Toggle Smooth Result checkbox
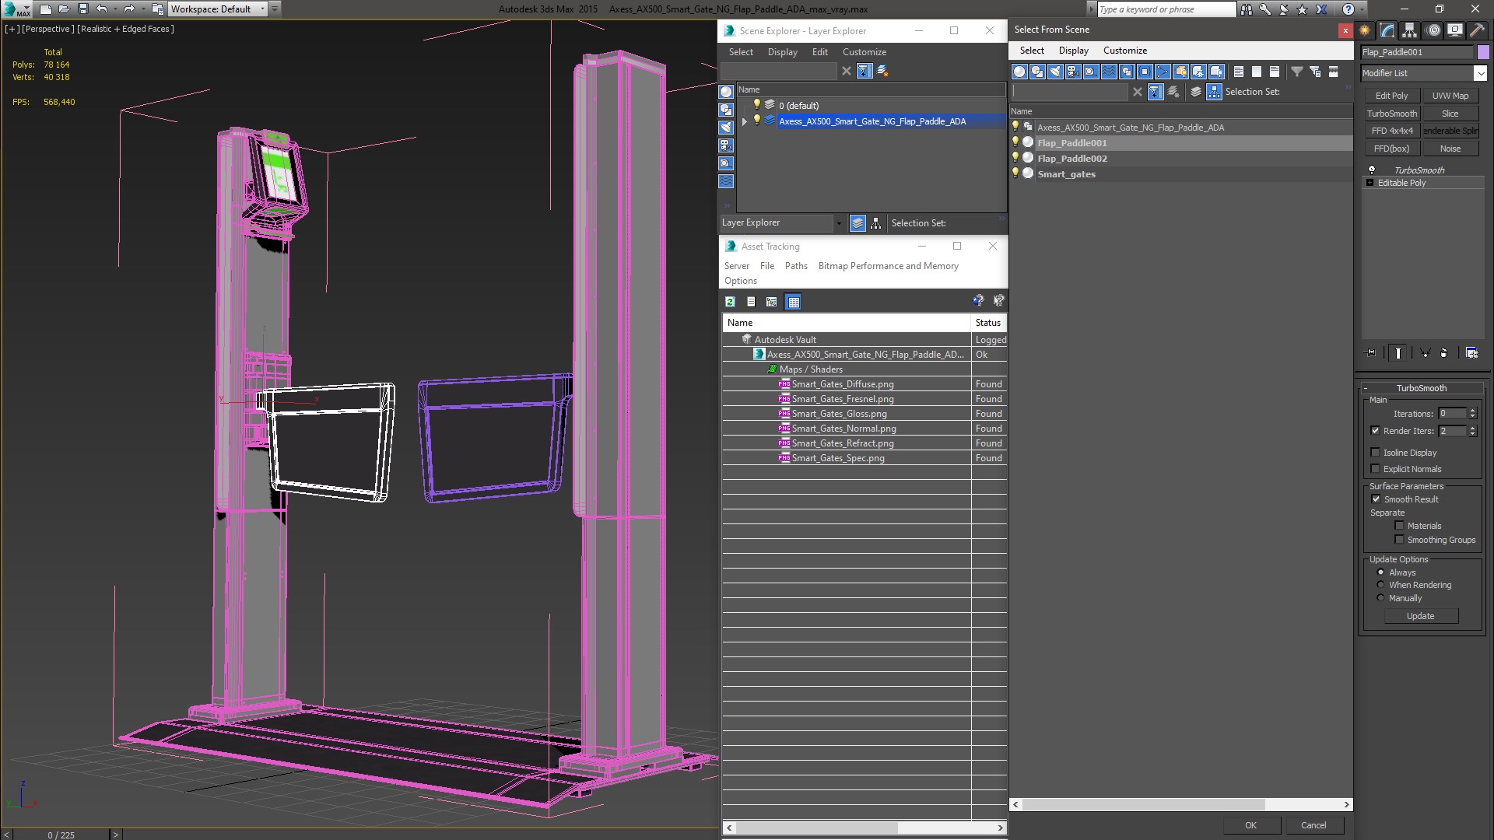The width and height of the screenshot is (1494, 840). pyautogui.click(x=1376, y=499)
